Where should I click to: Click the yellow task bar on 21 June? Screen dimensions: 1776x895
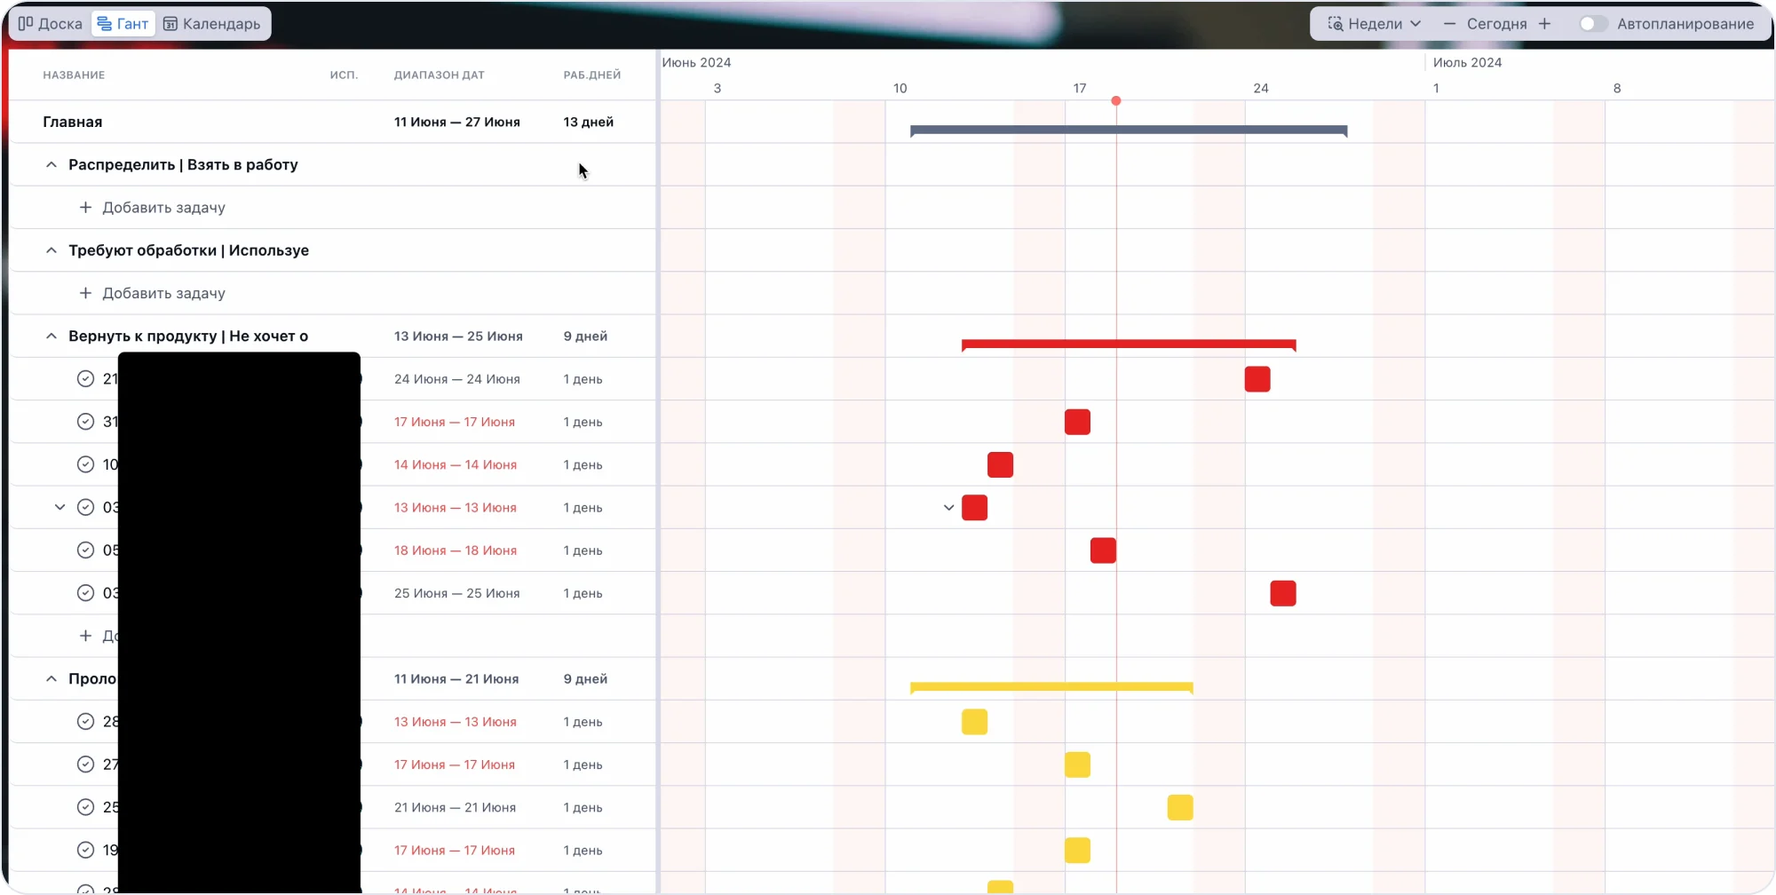pos(1179,808)
